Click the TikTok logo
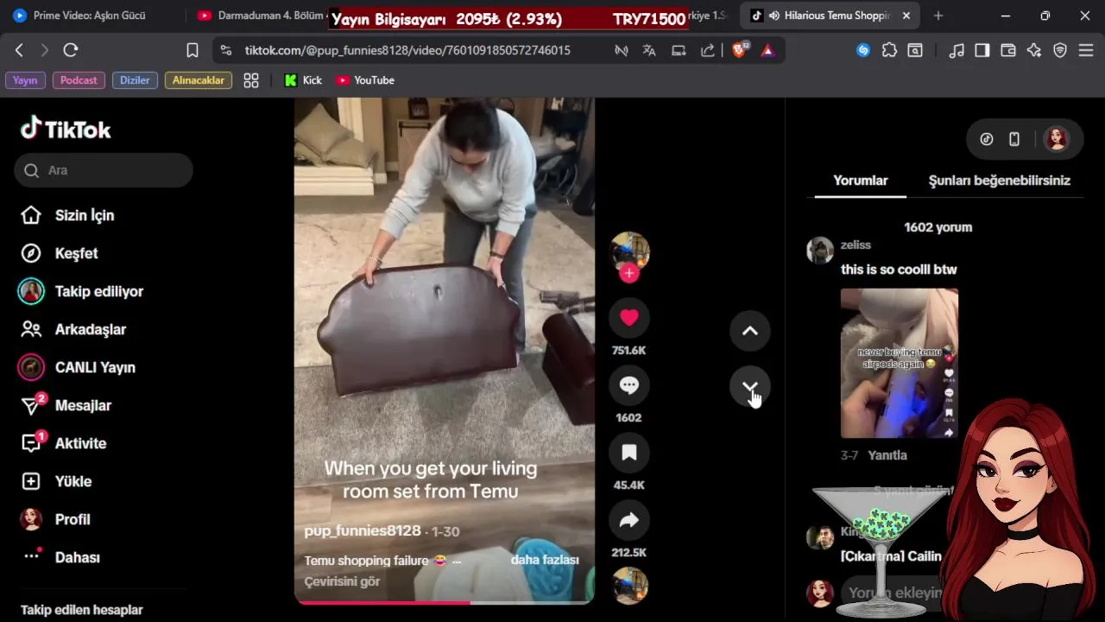This screenshot has height=622, width=1105. click(x=66, y=129)
